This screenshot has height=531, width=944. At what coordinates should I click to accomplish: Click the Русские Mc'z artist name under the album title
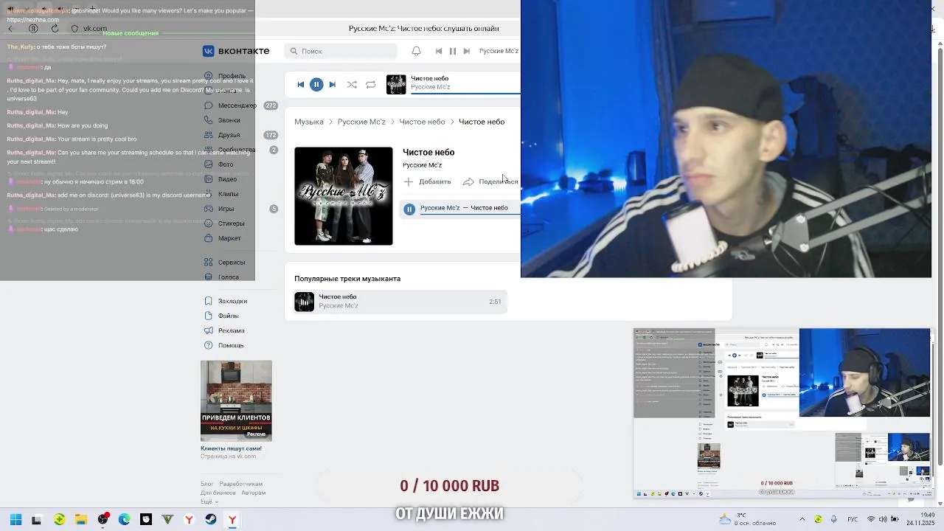click(422, 165)
